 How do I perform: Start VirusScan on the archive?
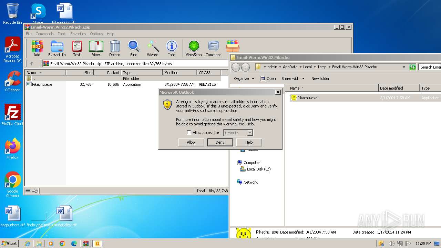click(194, 48)
